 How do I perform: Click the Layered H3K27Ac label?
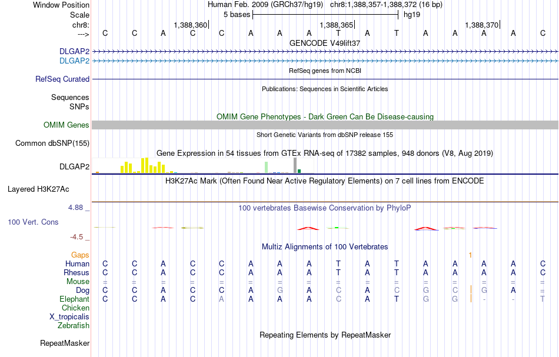pyautogui.click(x=38, y=189)
